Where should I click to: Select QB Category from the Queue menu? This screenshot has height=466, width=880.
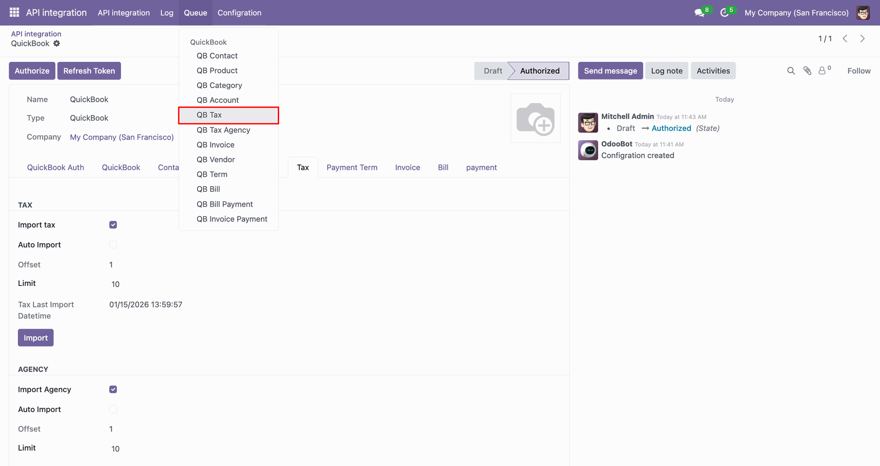point(228,85)
